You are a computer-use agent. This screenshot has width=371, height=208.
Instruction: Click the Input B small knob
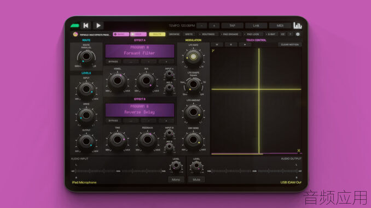coord(169,133)
